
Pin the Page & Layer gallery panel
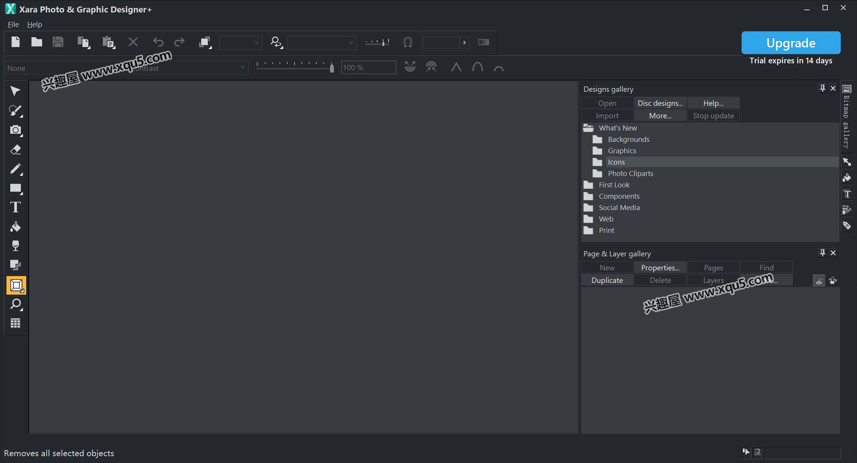(x=822, y=253)
